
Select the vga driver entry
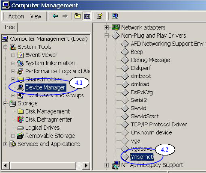tap(135, 141)
